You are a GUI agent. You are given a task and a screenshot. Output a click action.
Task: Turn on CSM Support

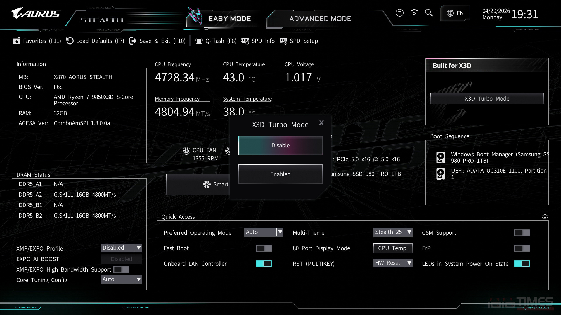pyautogui.click(x=522, y=232)
